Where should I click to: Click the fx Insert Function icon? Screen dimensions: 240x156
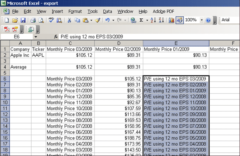click(56, 37)
